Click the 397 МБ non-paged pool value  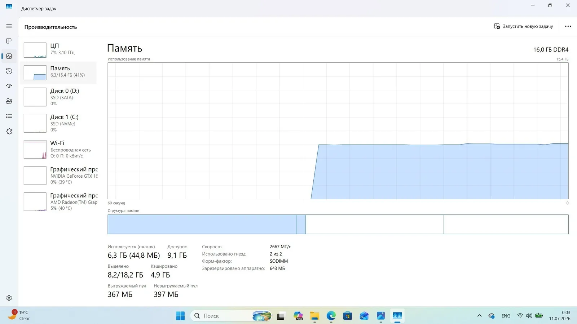coord(166,294)
